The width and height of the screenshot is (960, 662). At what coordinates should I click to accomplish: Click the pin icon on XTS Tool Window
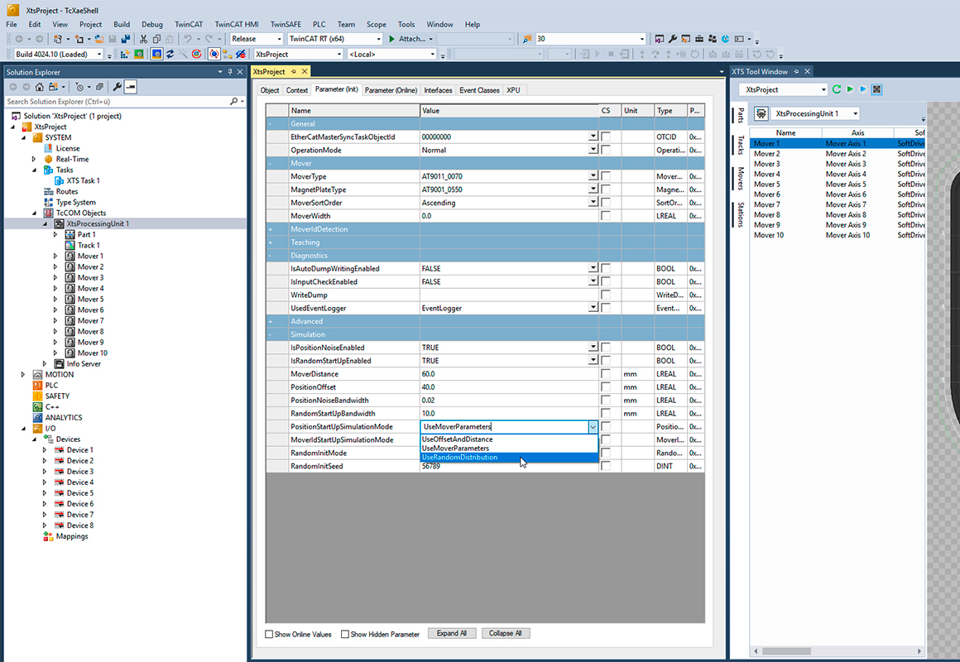(x=796, y=71)
